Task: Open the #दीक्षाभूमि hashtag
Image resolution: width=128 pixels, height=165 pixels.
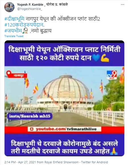Action: tap(14, 19)
